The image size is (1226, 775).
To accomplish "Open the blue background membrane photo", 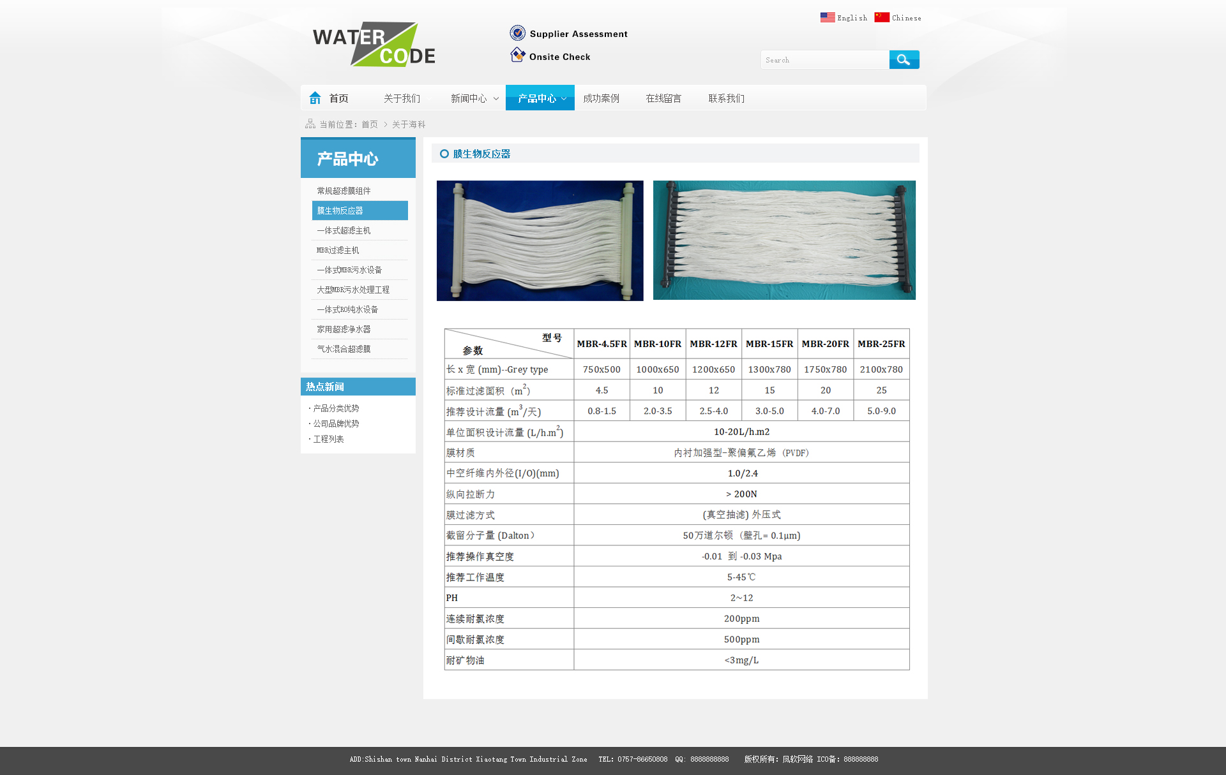I will pos(540,240).
